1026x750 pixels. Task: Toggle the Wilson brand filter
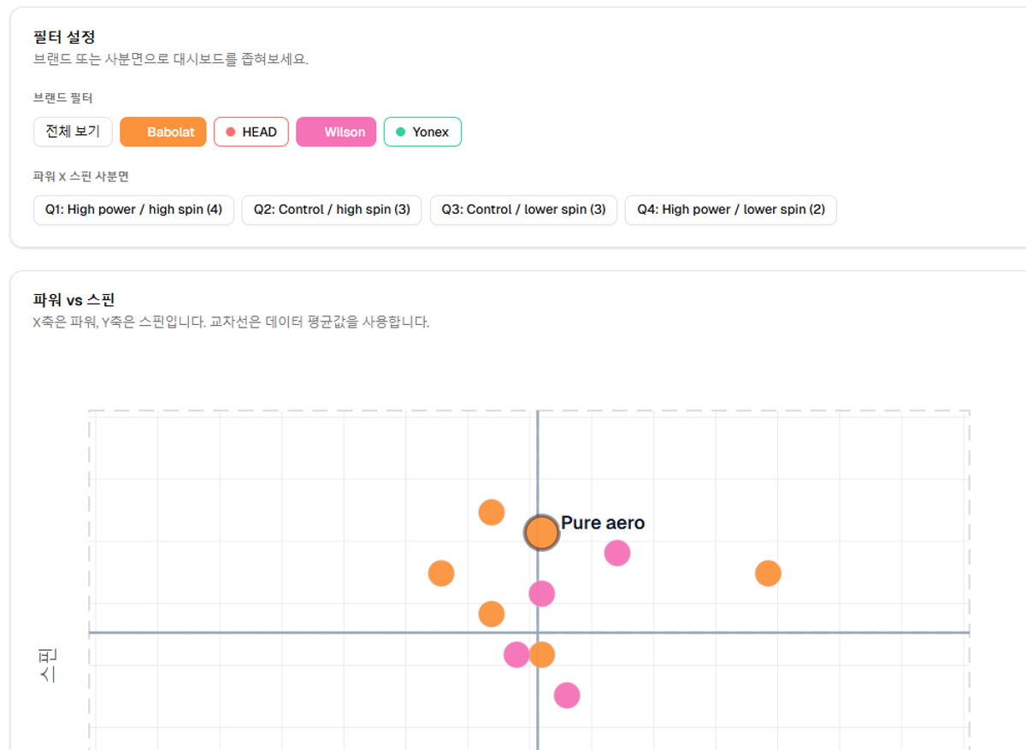[x=336, y=132]
